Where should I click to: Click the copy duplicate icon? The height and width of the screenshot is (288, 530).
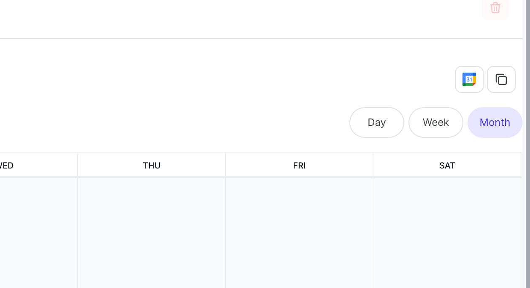point(501,79)
